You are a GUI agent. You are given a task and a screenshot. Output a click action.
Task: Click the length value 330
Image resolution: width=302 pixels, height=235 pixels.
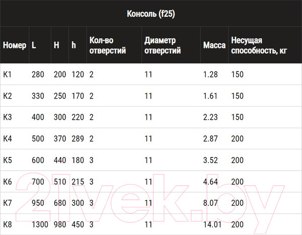(38, 96)
